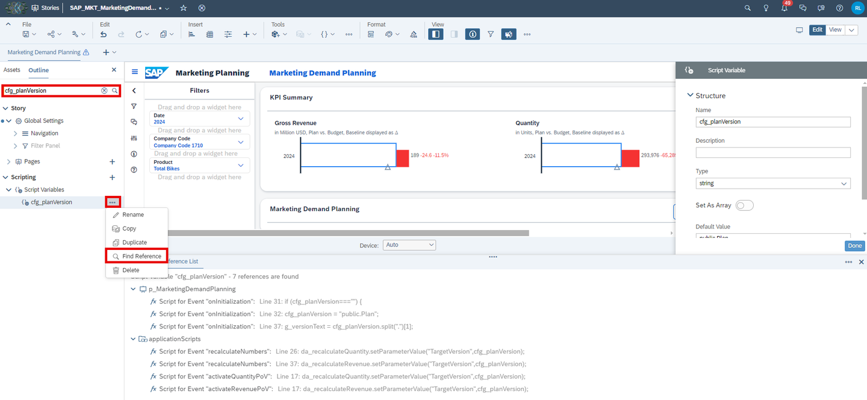Open the Device dropdown set to Auto
867x400 pixels.
pos(409,245)
